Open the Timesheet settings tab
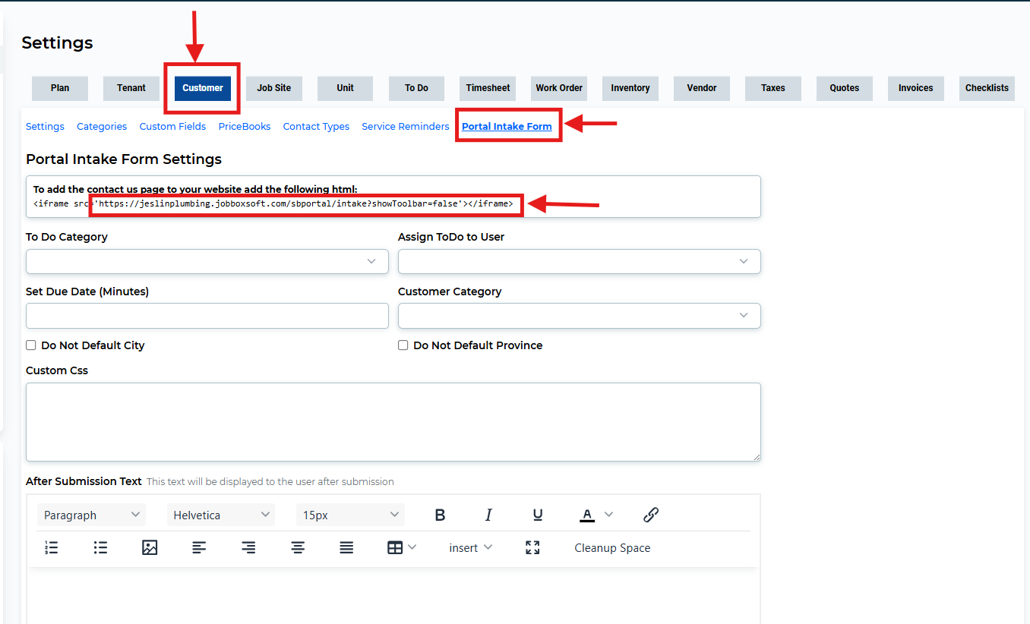Viewport: 1030px width, 624px height. click(488, 88)
